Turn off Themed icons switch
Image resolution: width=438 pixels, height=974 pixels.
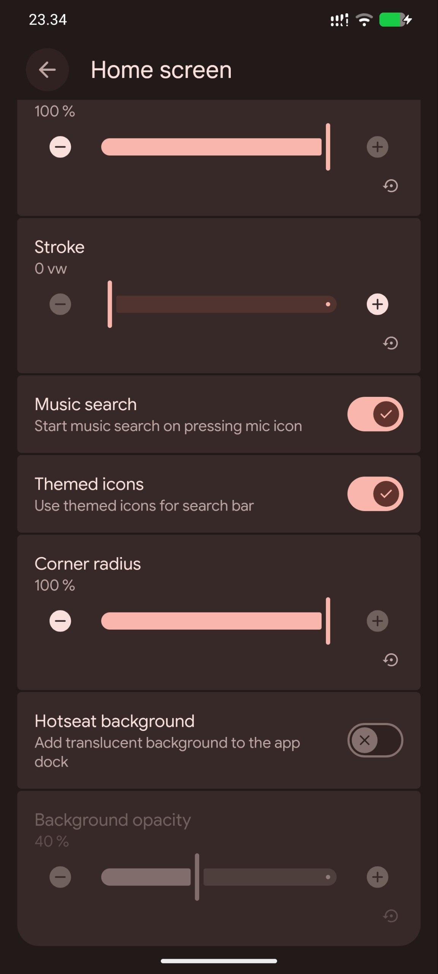point(375,494)
